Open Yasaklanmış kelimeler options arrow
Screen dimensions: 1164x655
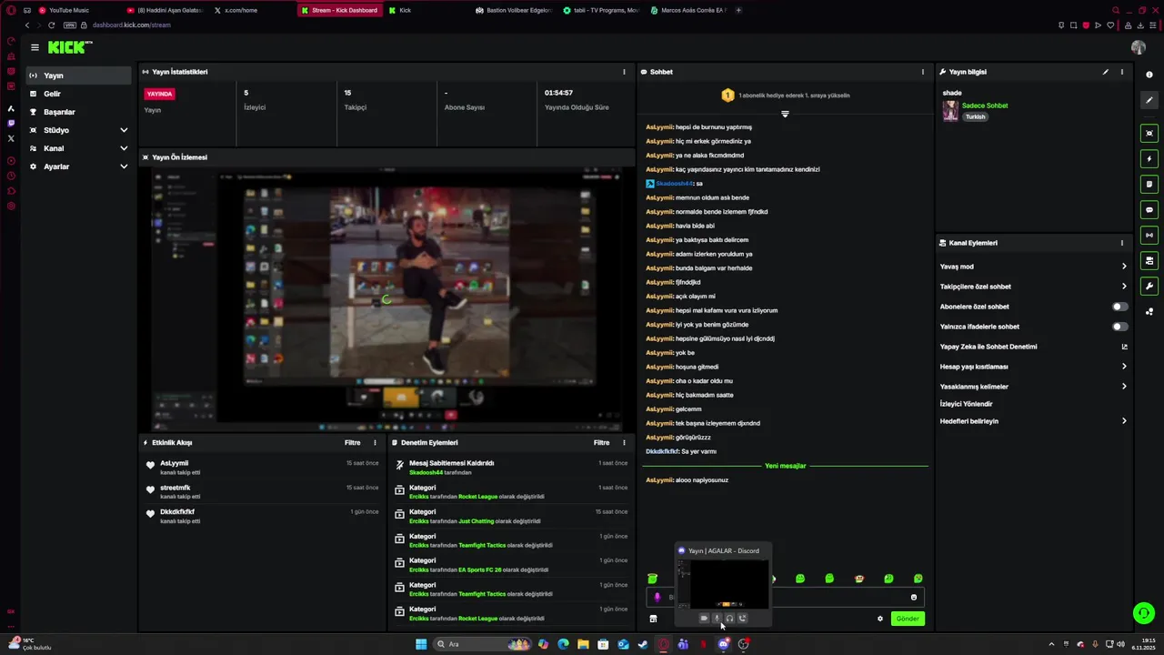coord(1124,387)
